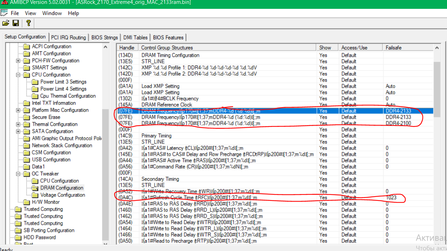Expand the Thermal Configuration node
The height and width of the screenshot is (251, 447).
[x=18, y=124]
